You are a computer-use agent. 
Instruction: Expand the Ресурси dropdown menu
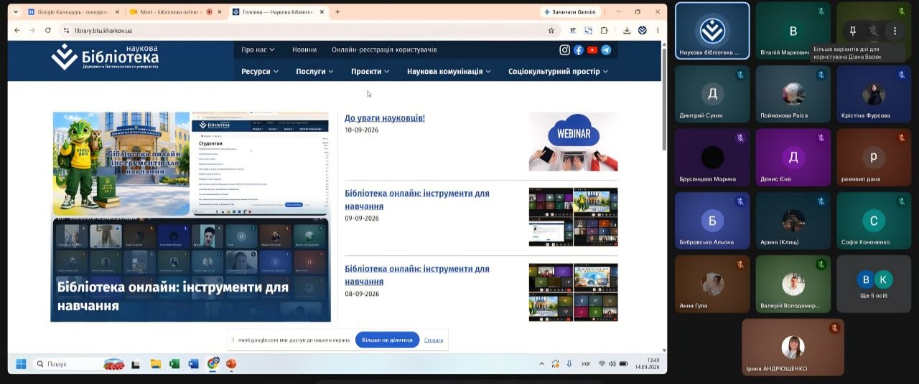coord(260,71)
